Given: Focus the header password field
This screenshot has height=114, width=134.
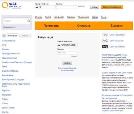Looking at the screenshot, I should [66, 7].
